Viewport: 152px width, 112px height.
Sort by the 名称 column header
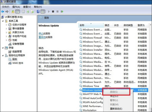tap(91, 25)
